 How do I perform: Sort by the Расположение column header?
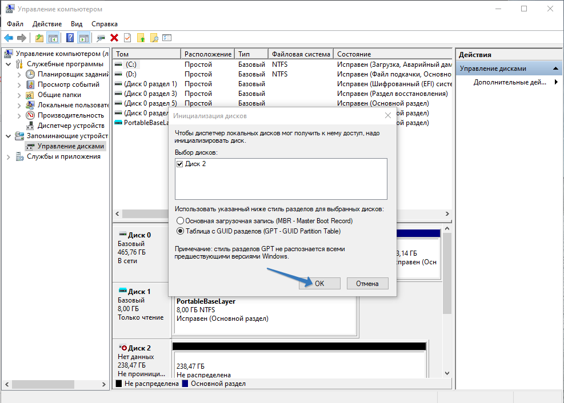click(207, 54)
